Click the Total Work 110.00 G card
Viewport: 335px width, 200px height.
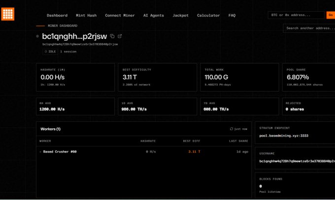pyautogui.click(x=239, y=77)
